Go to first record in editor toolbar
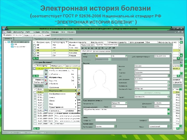The height and width of the screenshot is (140, 187). coord(82,48)
